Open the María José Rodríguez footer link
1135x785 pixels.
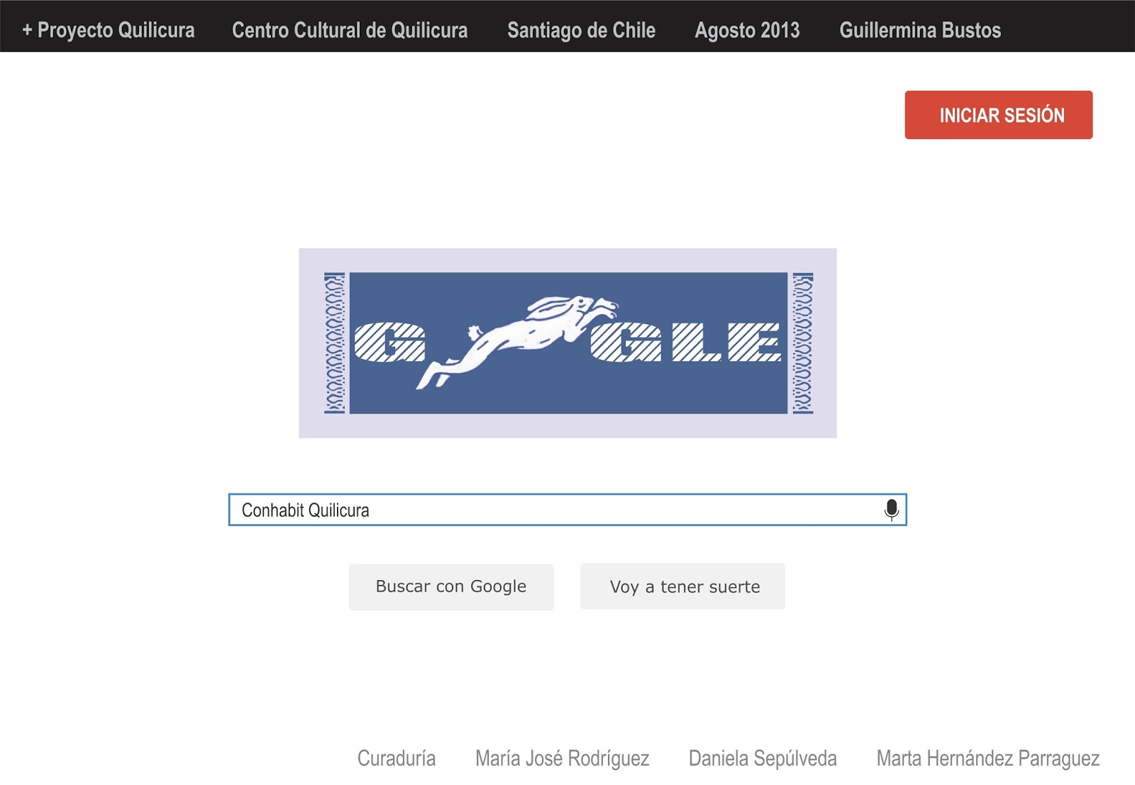[563, 758]
